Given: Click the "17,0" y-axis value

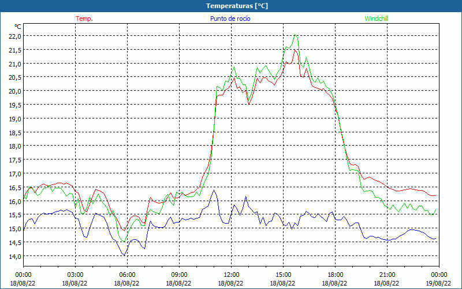Looking at the screenshot, I should [16, 174].
